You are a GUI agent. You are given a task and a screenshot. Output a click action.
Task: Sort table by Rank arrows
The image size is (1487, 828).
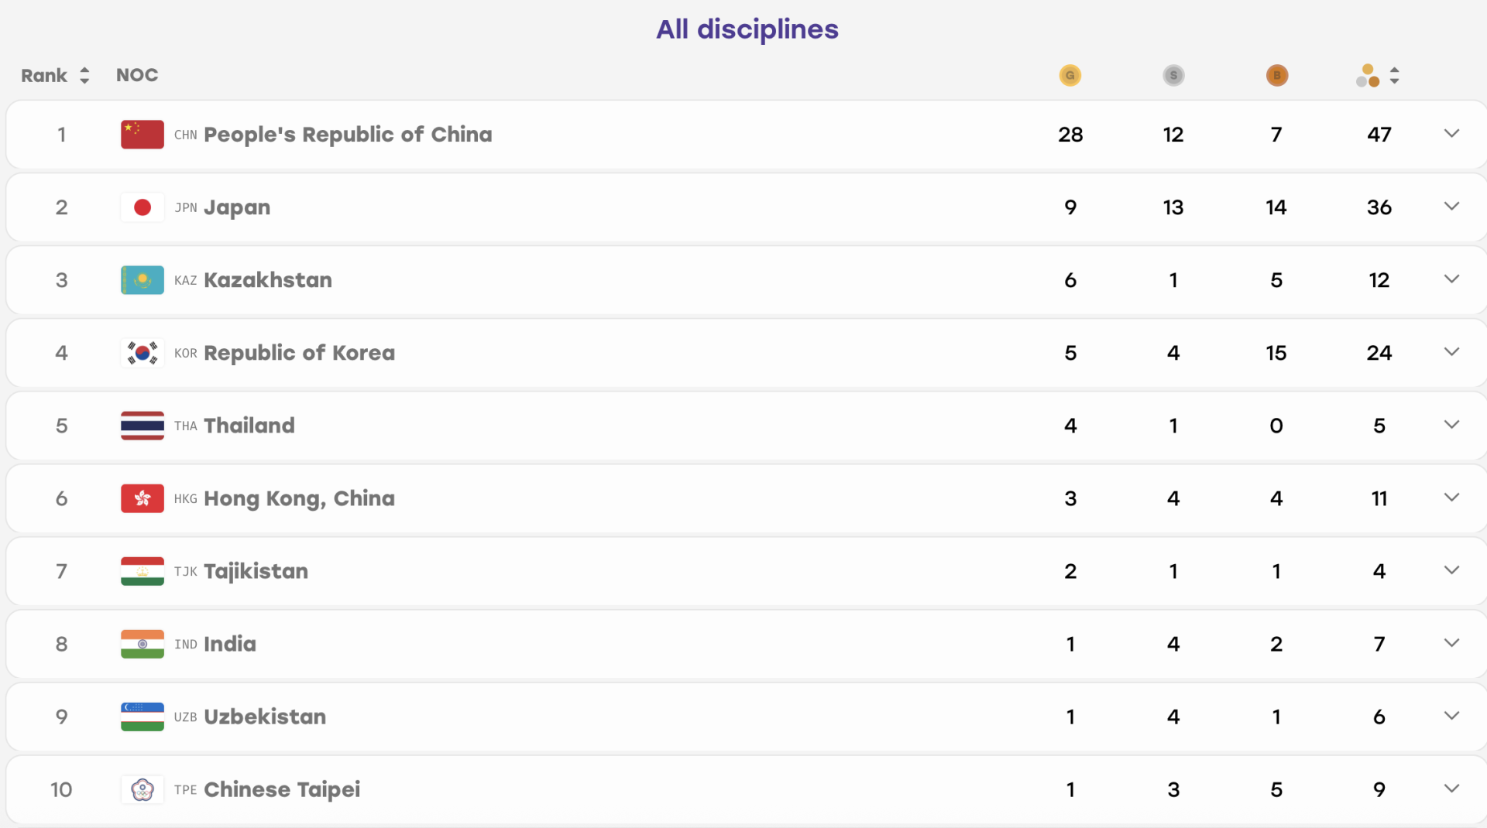pos(84,75)
